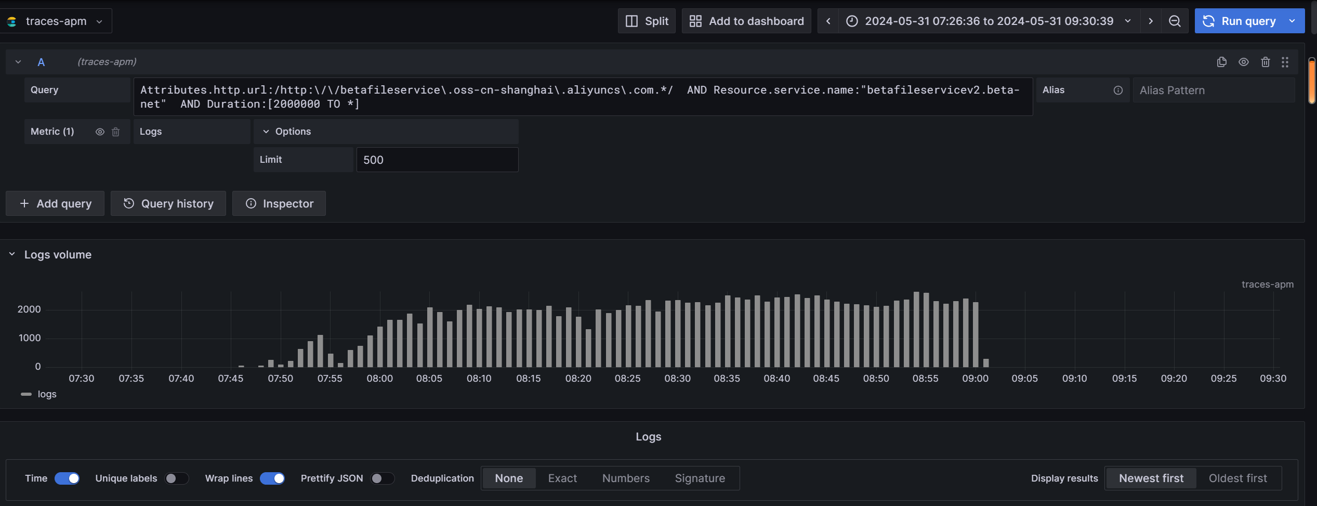Click Add query button
Screen dimensions: 1317x506
(55, 203)
